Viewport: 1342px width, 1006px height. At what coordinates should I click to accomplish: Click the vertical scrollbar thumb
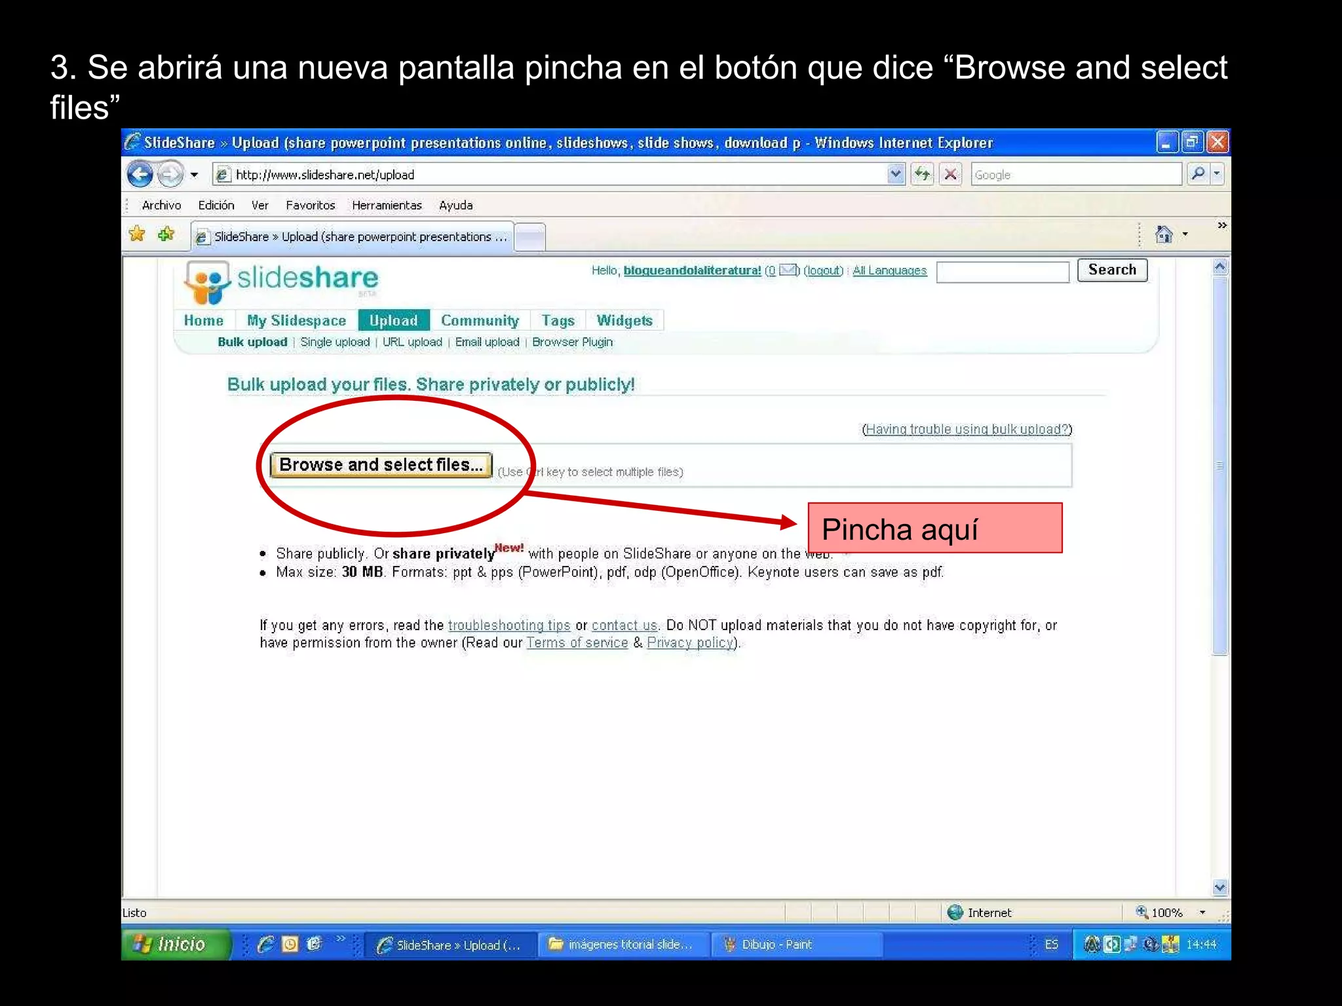(x=1219, y=466)
